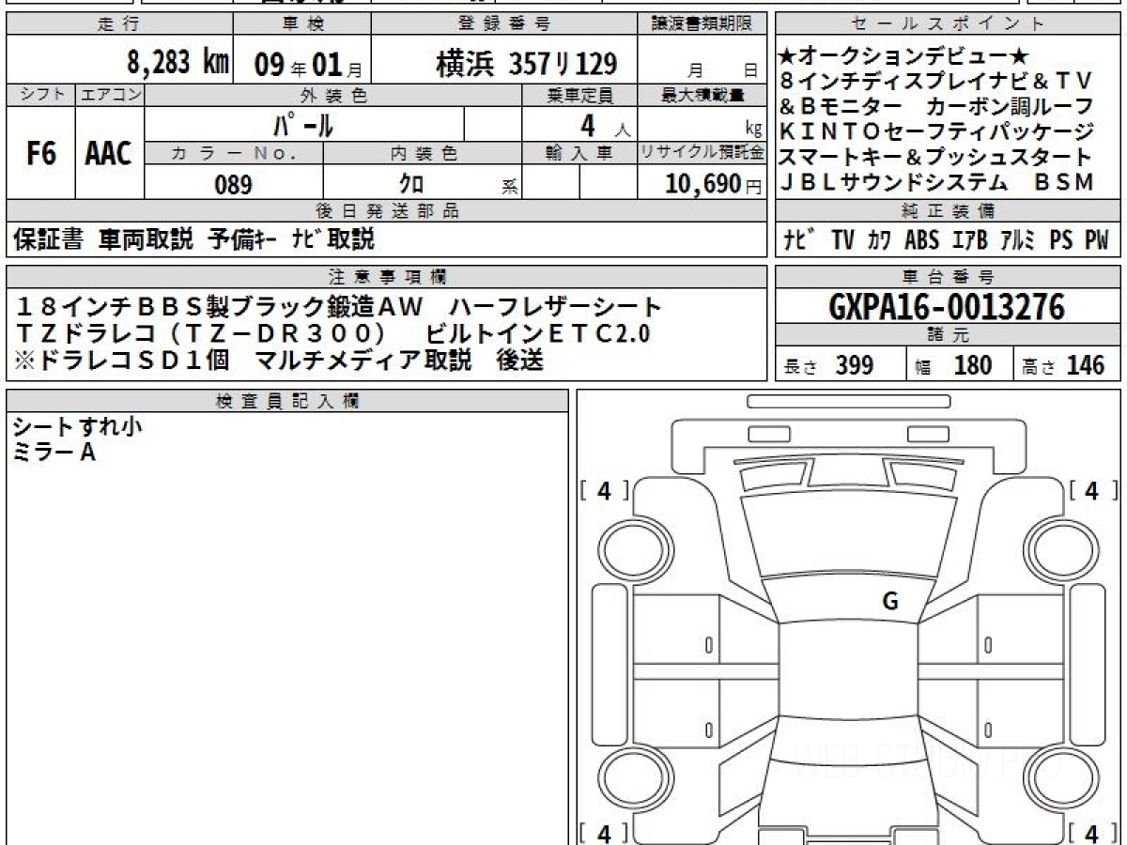
Task: Click the top-right tire rating [4]
Action: [1092, 490]
